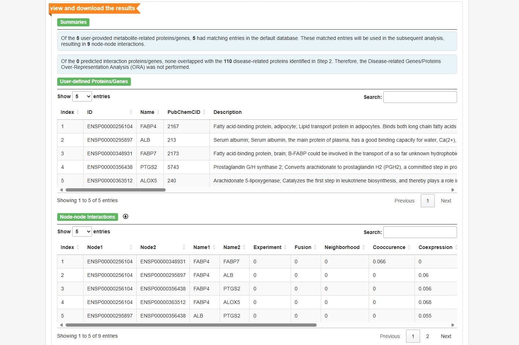Click Next in the interactions table pagination
This screenshot has height=345, width=519.
[446, 336]
